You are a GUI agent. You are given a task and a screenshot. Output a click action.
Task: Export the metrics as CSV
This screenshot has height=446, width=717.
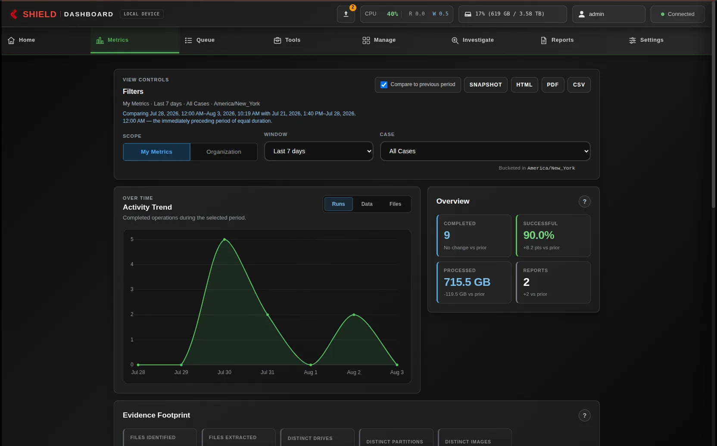point(579,85)
